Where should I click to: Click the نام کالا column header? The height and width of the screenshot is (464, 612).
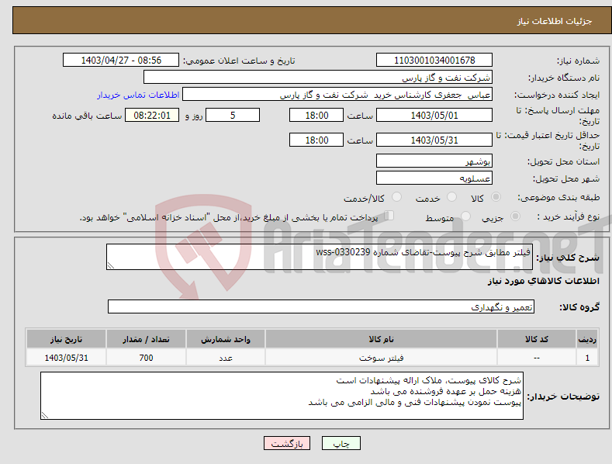[x=381, y=339]
